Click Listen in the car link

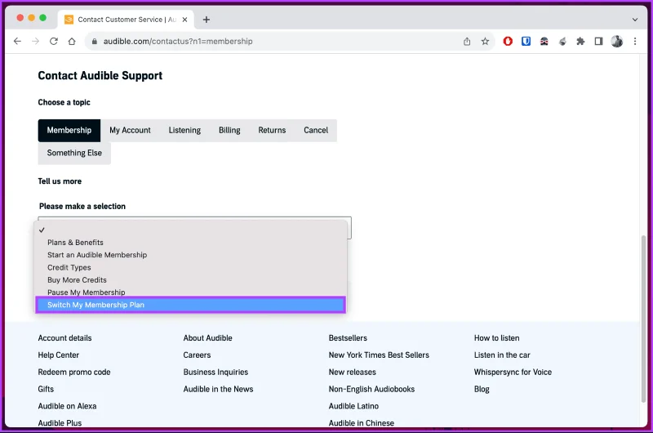point(502,355)
